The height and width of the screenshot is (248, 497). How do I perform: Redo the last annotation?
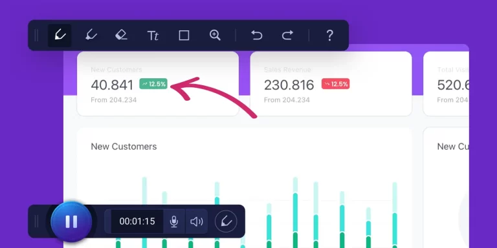click(x=287, y=35)
